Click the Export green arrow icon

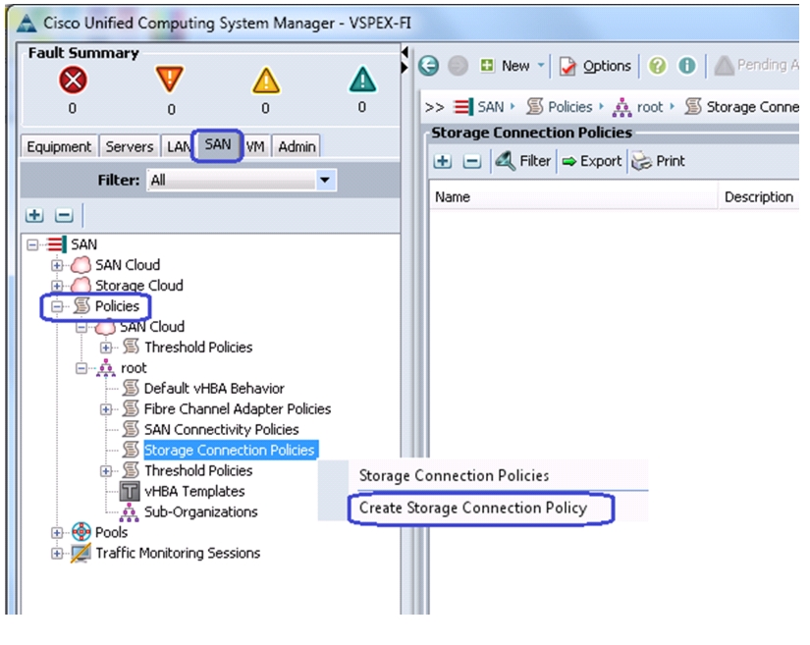[x=569, y=162]
